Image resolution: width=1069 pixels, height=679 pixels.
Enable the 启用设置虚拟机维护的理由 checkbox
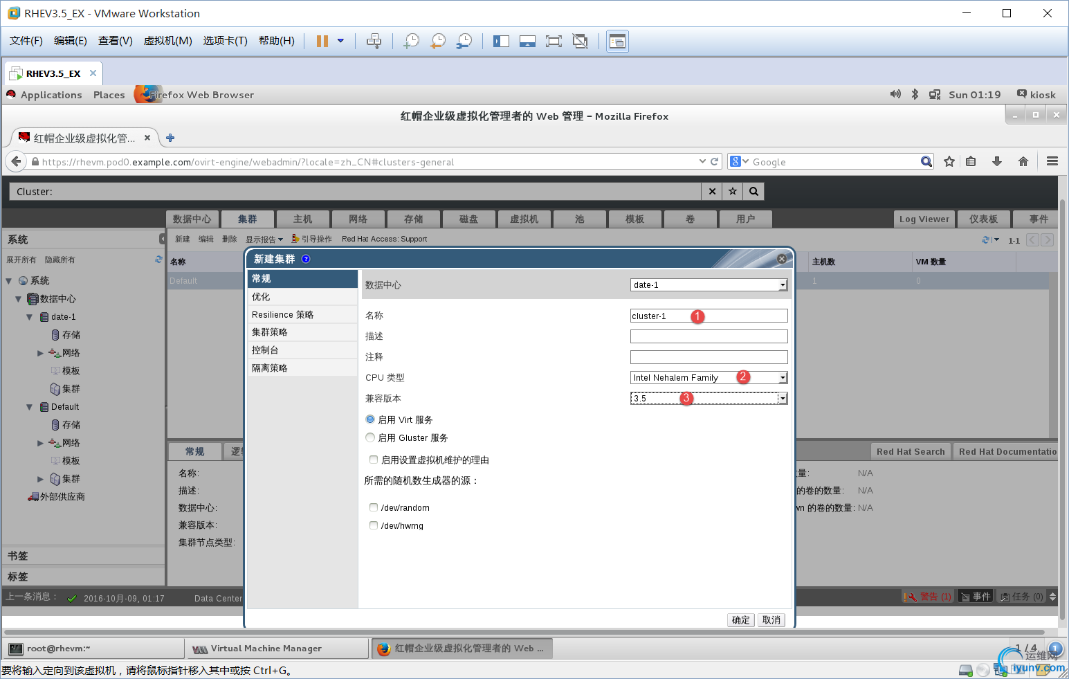[374, 460]
